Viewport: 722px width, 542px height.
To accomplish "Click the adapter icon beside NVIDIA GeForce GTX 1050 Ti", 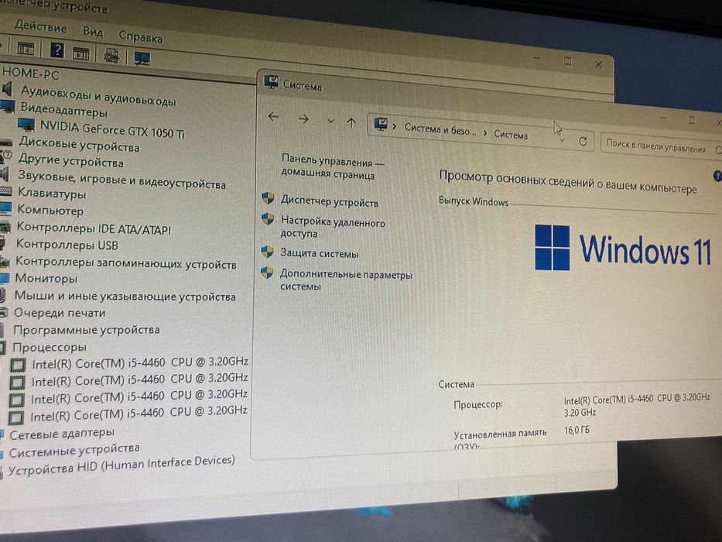I will [x=26, y=125].
